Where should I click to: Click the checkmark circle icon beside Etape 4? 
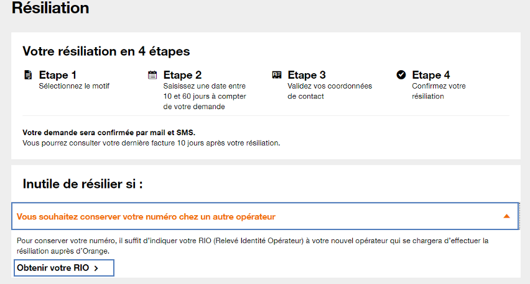pyautogui.click(x=401, y=75)
